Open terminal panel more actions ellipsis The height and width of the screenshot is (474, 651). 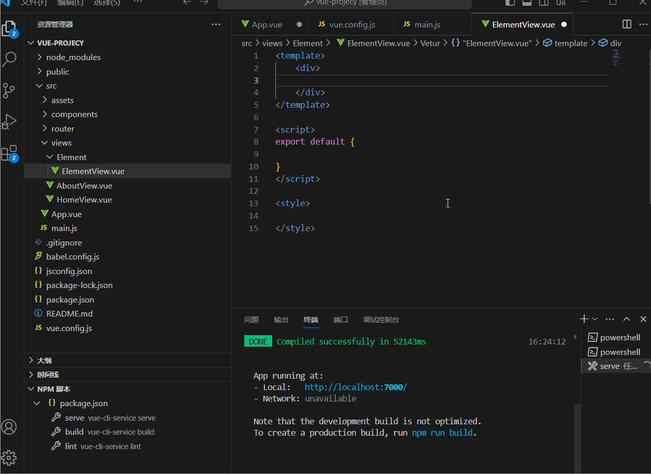coord(610,319)
